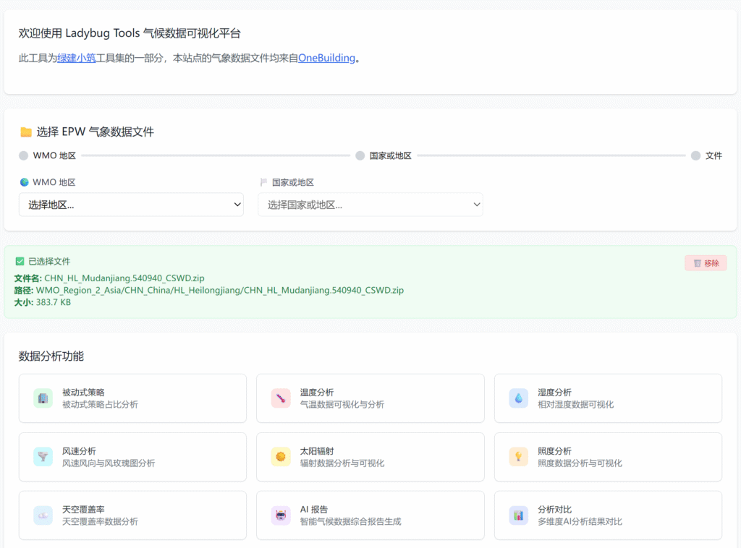The image size is (741, 548).
Task: Click the solar radiation sun icon
Action: pyautogui.click(x=281, y=457)
